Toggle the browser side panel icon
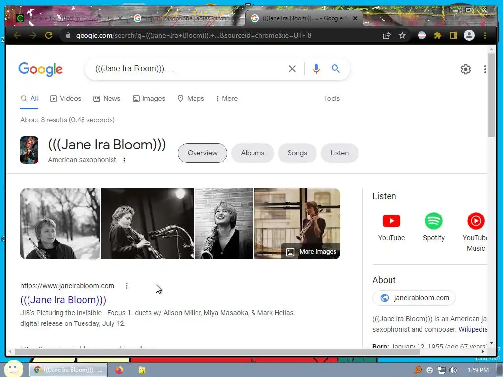The height and width of the screenshot is (377, 503). pyautogui.click(x=453, y=35)
